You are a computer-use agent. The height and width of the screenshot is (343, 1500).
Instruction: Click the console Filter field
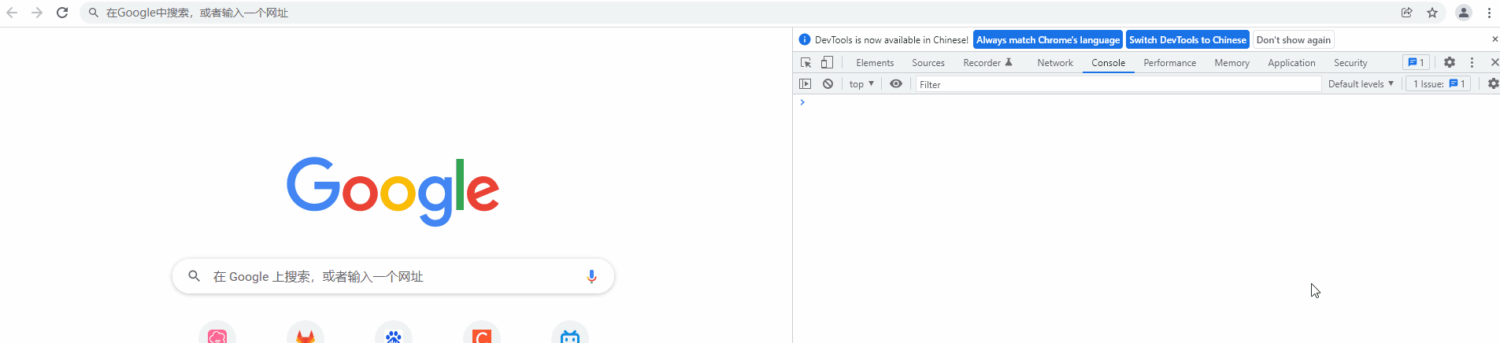pos(1118,84)
